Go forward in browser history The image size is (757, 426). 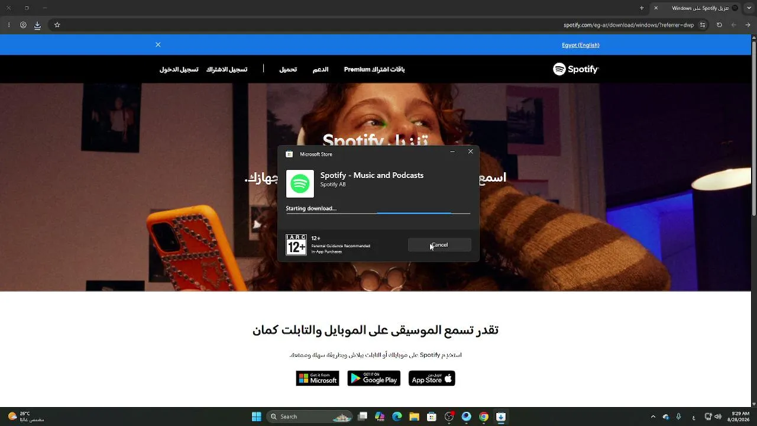pyautogui.click(x=734, y=25)
